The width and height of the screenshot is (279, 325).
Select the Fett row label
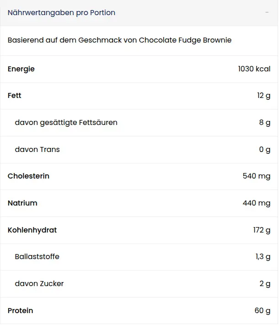pyautogui.click(x=15, y=96)
